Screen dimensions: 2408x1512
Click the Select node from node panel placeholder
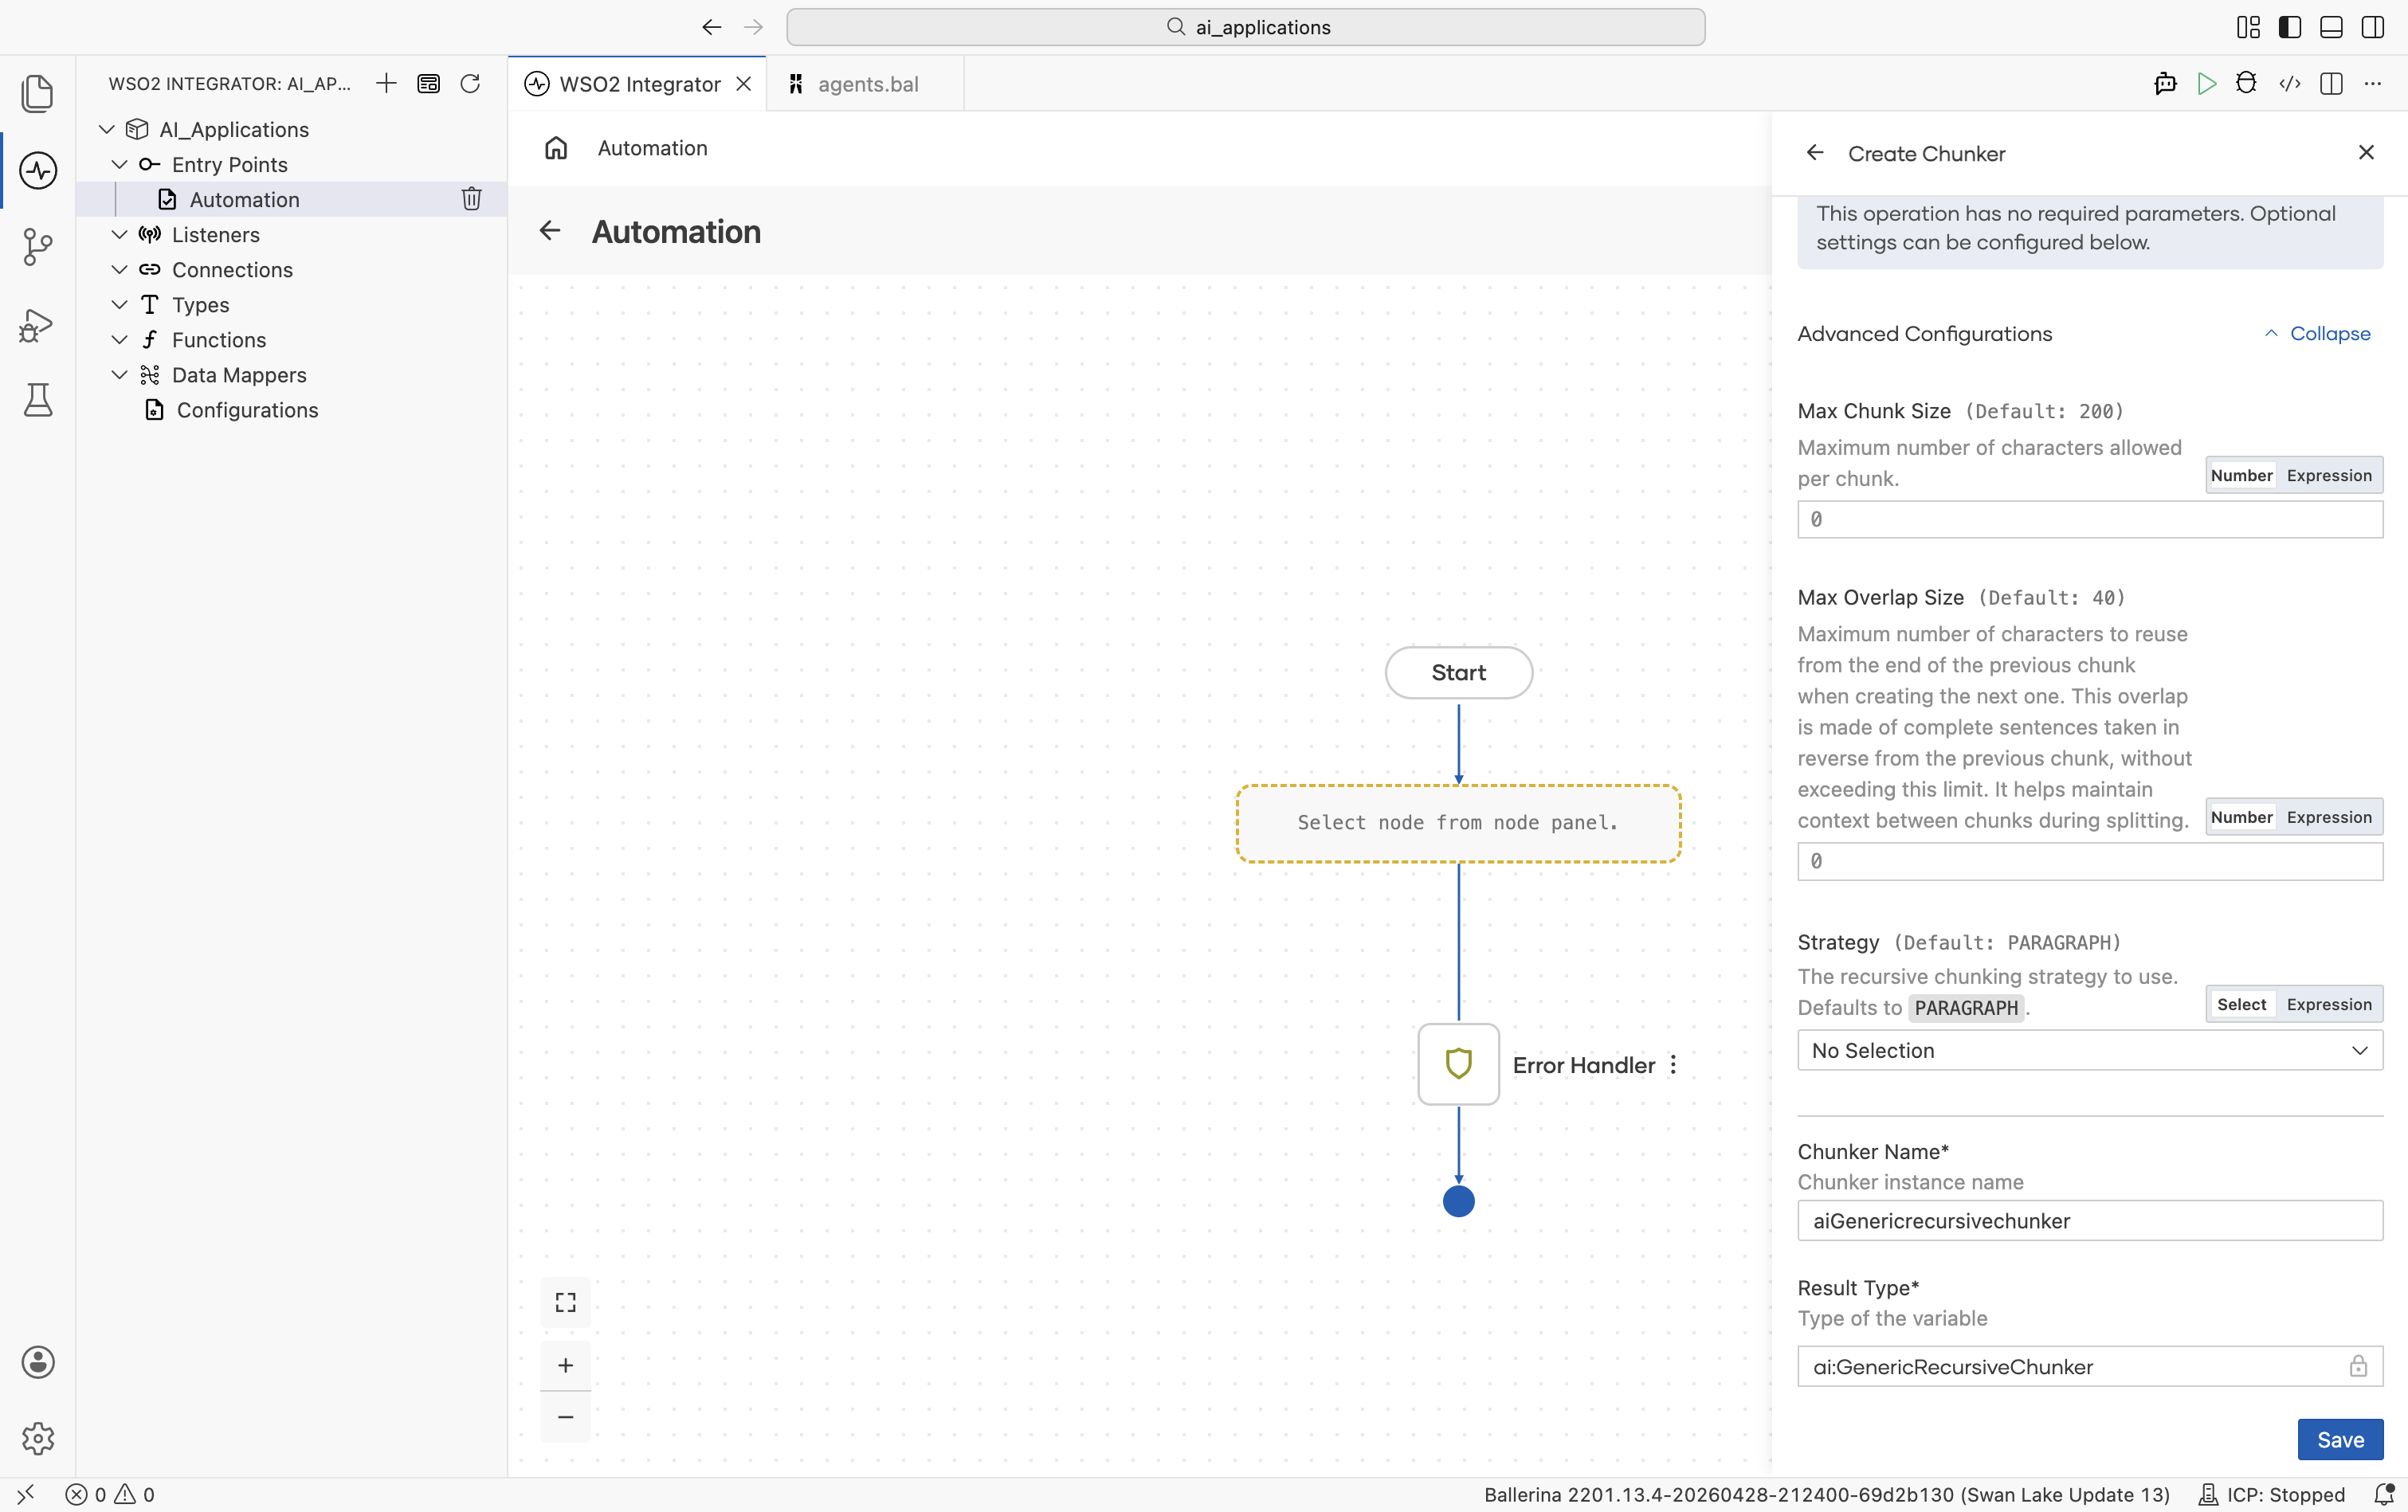[x=1458, y=823]
